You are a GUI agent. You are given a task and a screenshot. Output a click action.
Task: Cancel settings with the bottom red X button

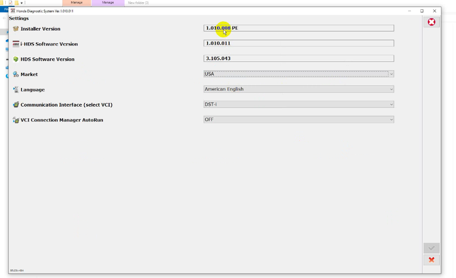[431, 260]
